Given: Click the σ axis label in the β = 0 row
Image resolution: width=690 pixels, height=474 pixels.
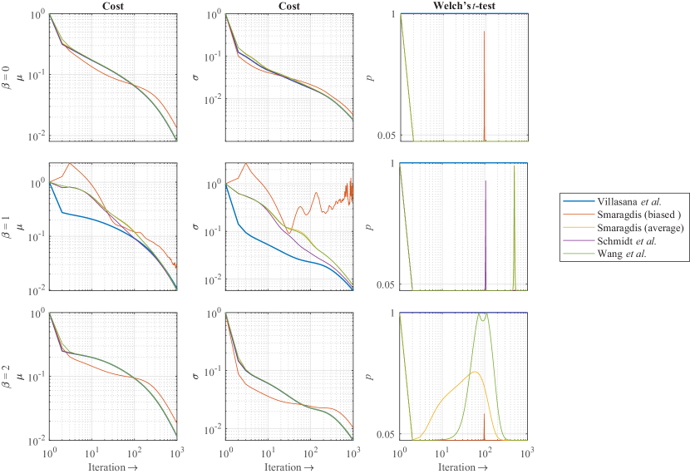Looking at the screenshot, I should [x=196, y=77].
